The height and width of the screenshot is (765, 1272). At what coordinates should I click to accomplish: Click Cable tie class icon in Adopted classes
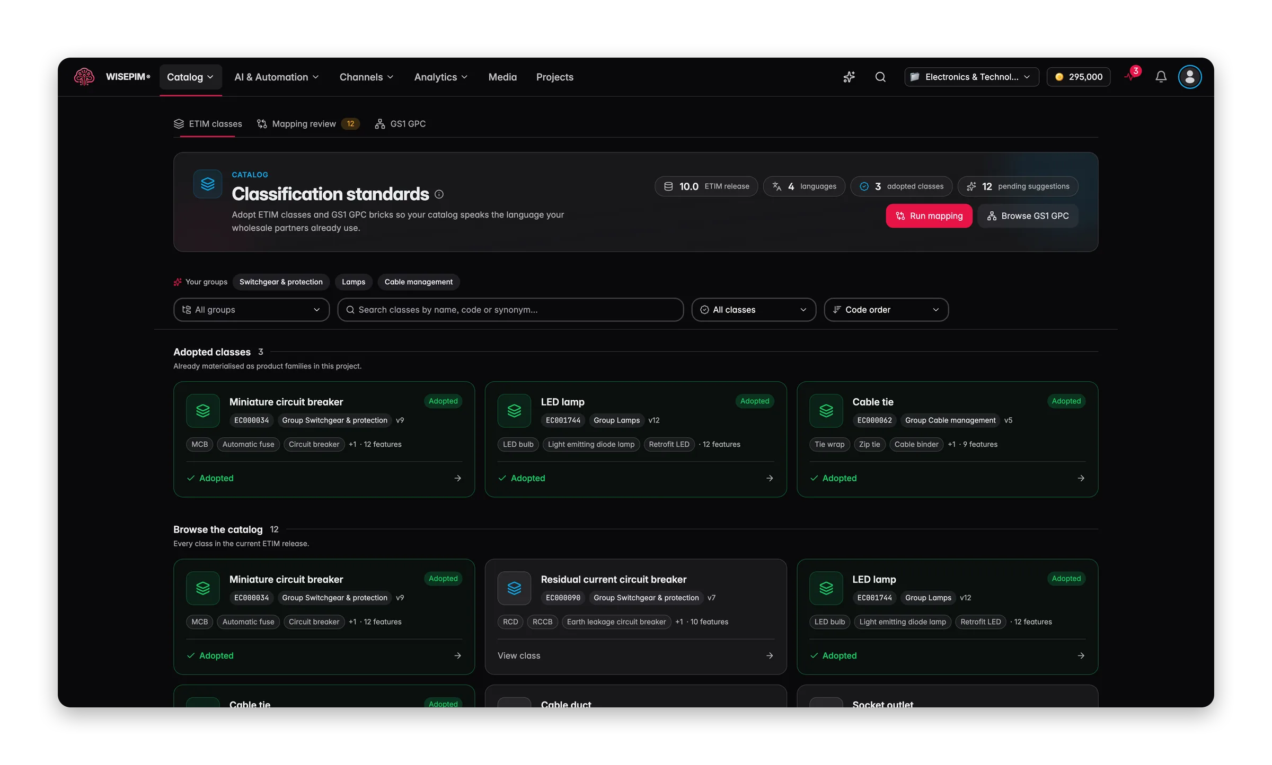826,410
